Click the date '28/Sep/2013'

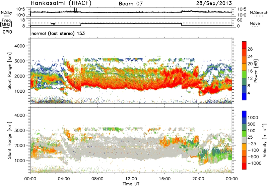(x=214, y=3)
